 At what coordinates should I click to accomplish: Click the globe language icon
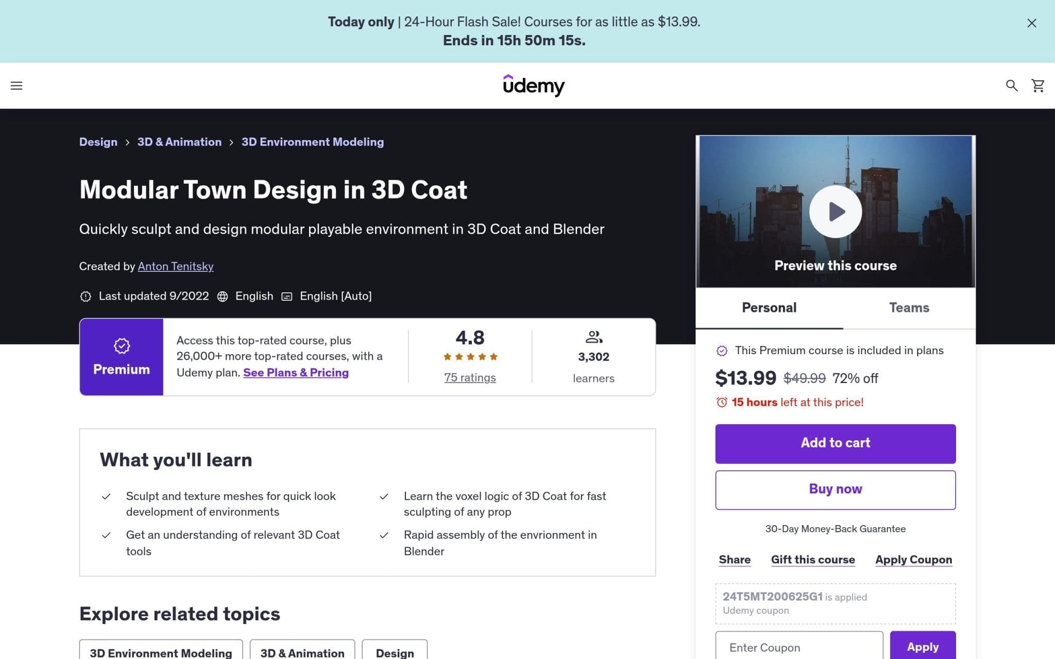pyautogui.click(x=223, y=297)
